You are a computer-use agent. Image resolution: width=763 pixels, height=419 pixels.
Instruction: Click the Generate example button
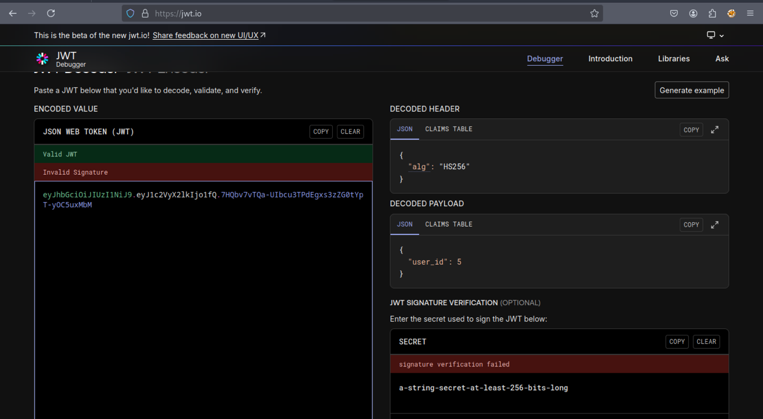coord(692,90)
